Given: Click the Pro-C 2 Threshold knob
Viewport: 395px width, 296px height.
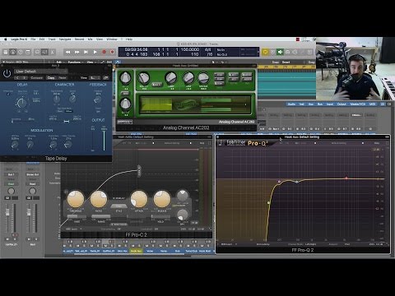Looking at the screenshot, I should [76, 199].
